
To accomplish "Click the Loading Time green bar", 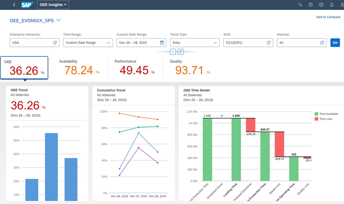I will point(236,150).
